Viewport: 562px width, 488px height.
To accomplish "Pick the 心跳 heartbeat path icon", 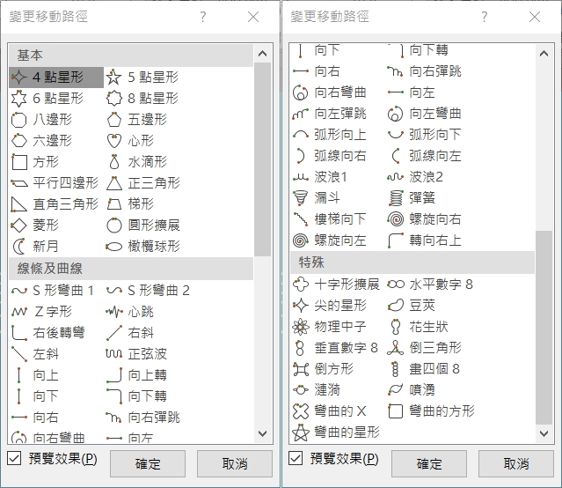I will pos(114,312).
